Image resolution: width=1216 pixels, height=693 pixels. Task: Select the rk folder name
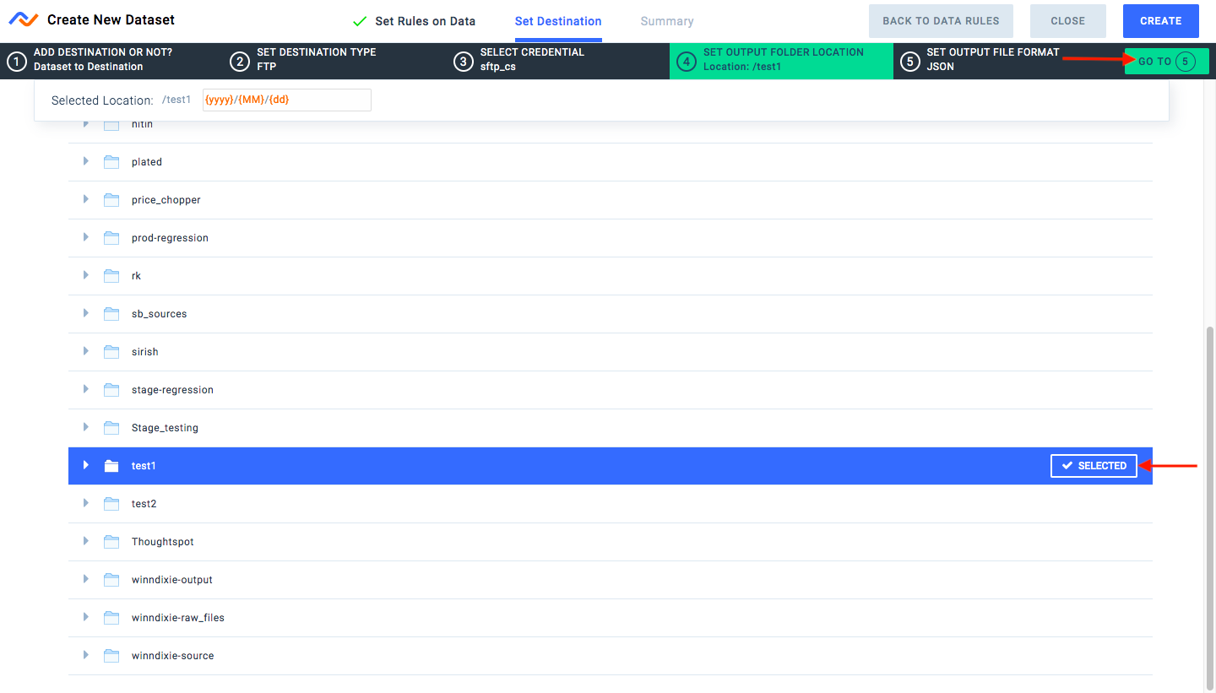point(136,276)
